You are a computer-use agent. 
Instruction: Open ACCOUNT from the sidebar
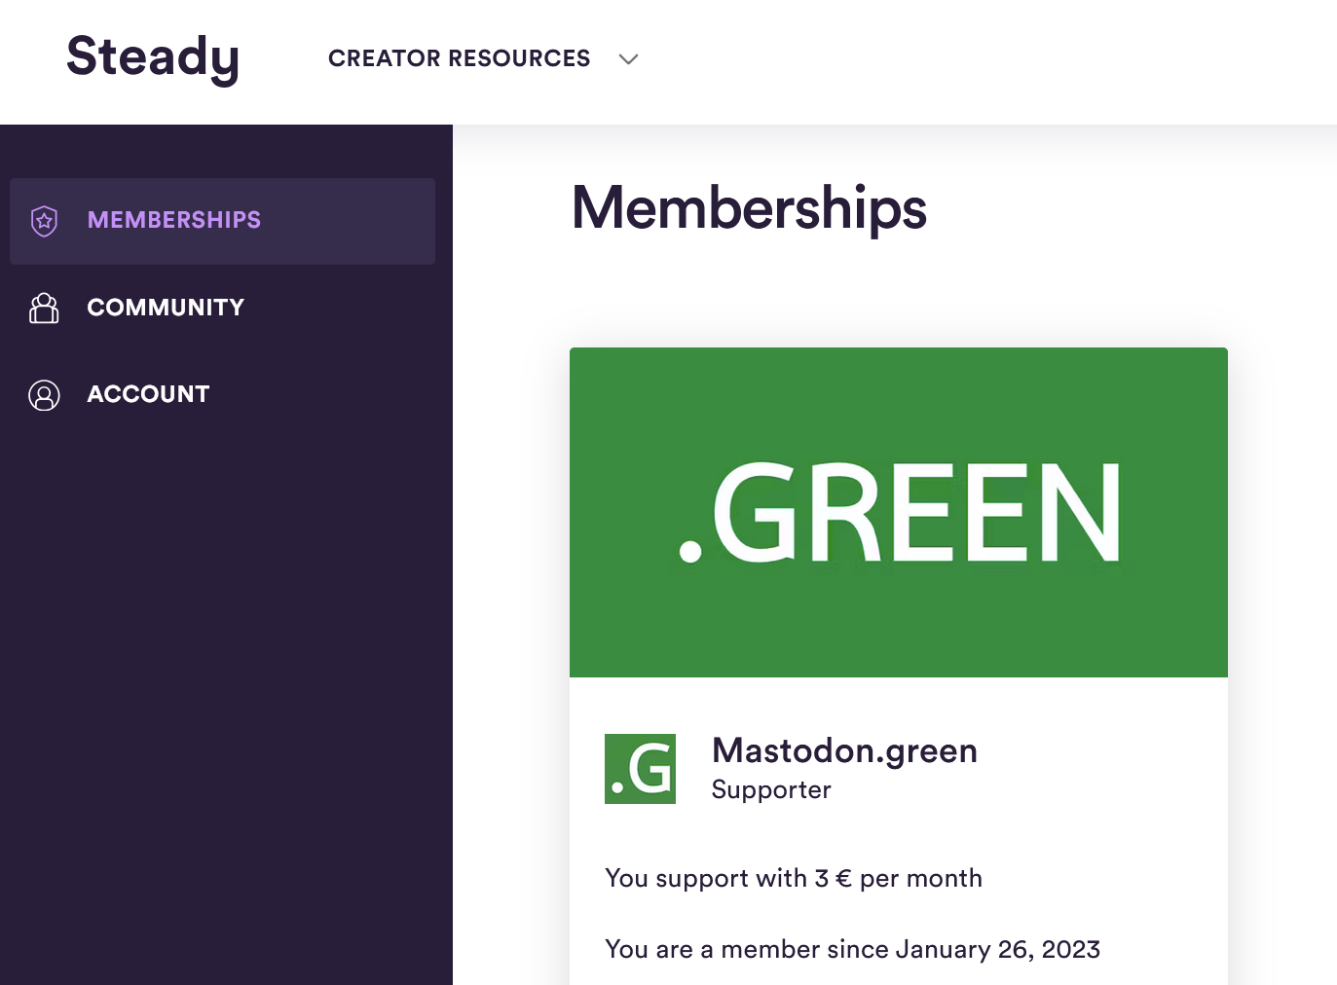(x=148, y=394)
